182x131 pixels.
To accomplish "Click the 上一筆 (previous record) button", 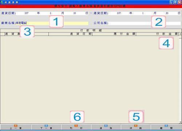I will (16, 127).
